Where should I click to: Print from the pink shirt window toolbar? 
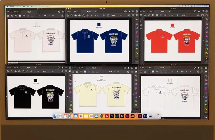(20, 16)
